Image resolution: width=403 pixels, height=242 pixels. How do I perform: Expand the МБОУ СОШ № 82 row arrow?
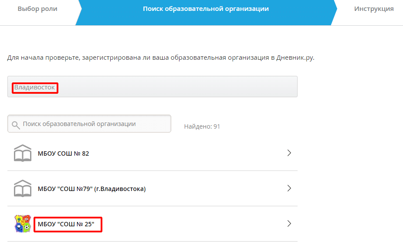(x=289, y=153)
